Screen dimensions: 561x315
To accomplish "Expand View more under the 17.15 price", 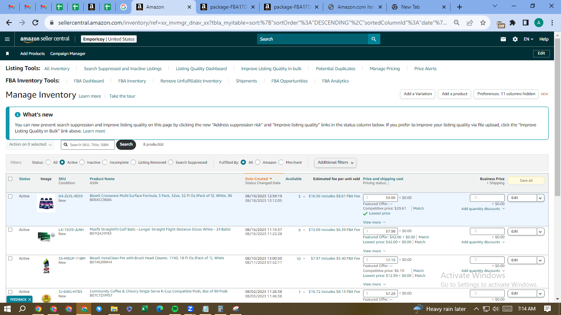I will tap(374, 284).
